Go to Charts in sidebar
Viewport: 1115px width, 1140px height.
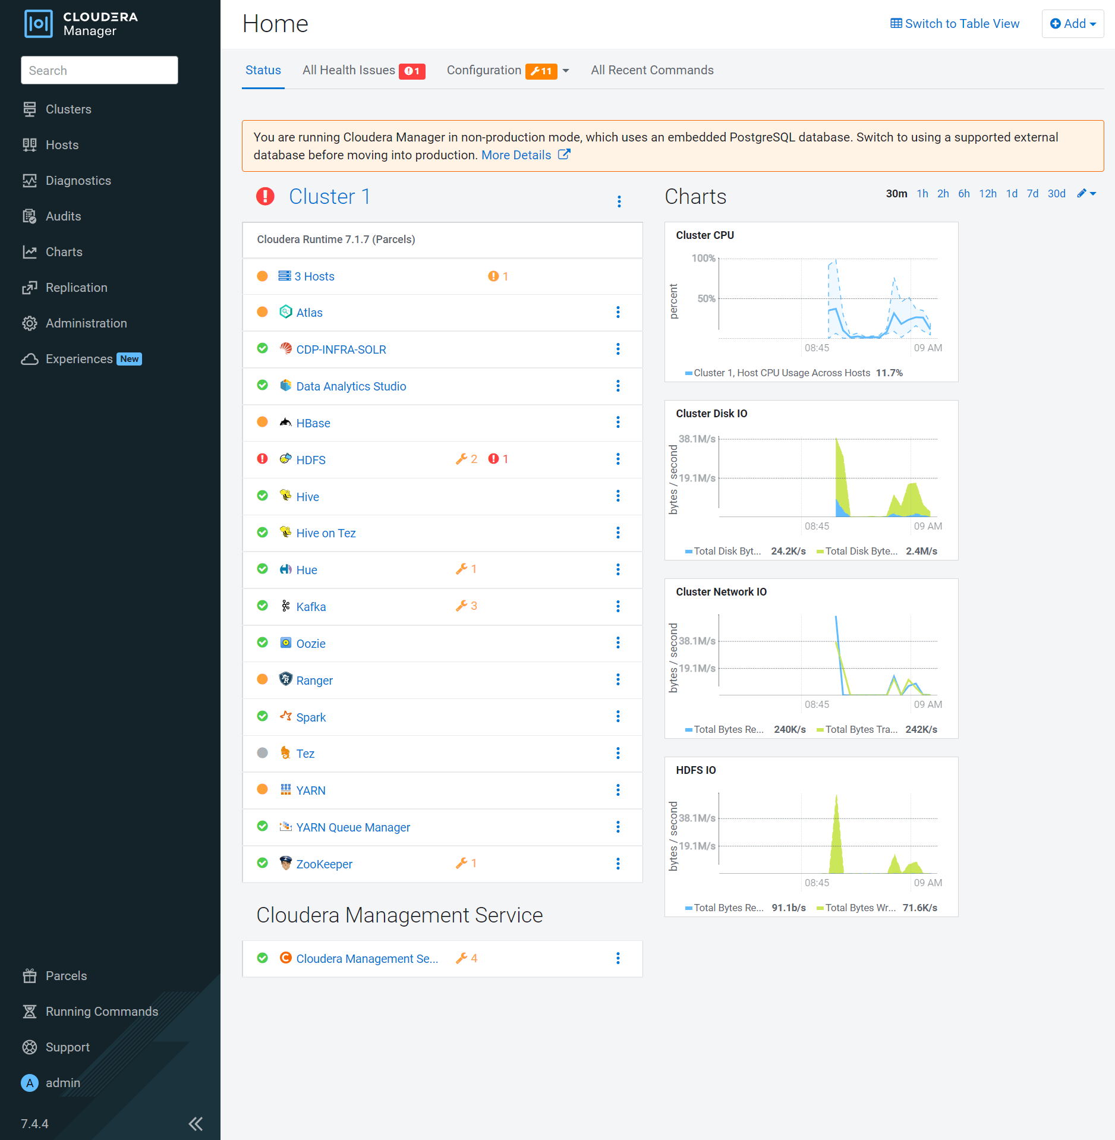(64, 252)
